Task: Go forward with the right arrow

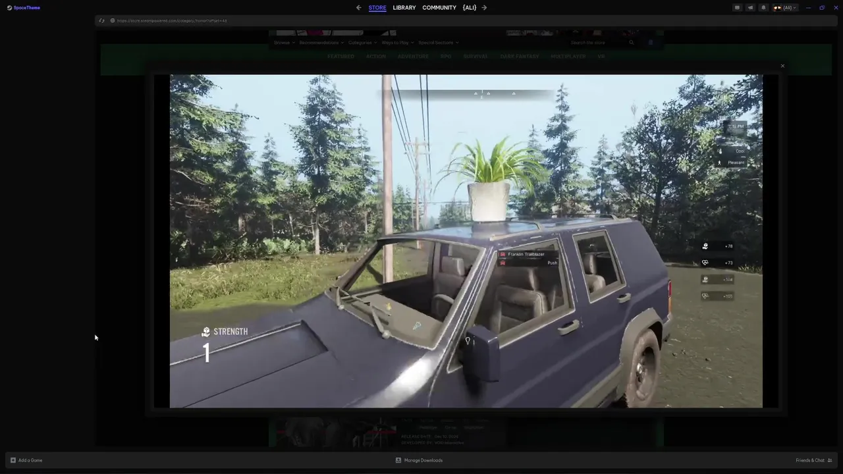Action: point(484,8)
